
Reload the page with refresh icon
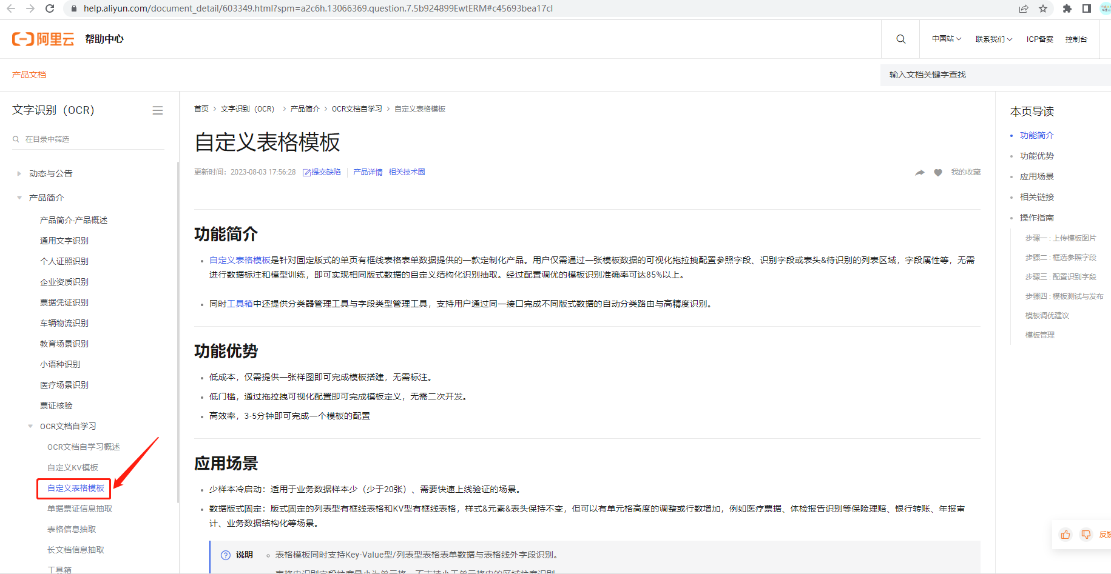pos(50,8)
